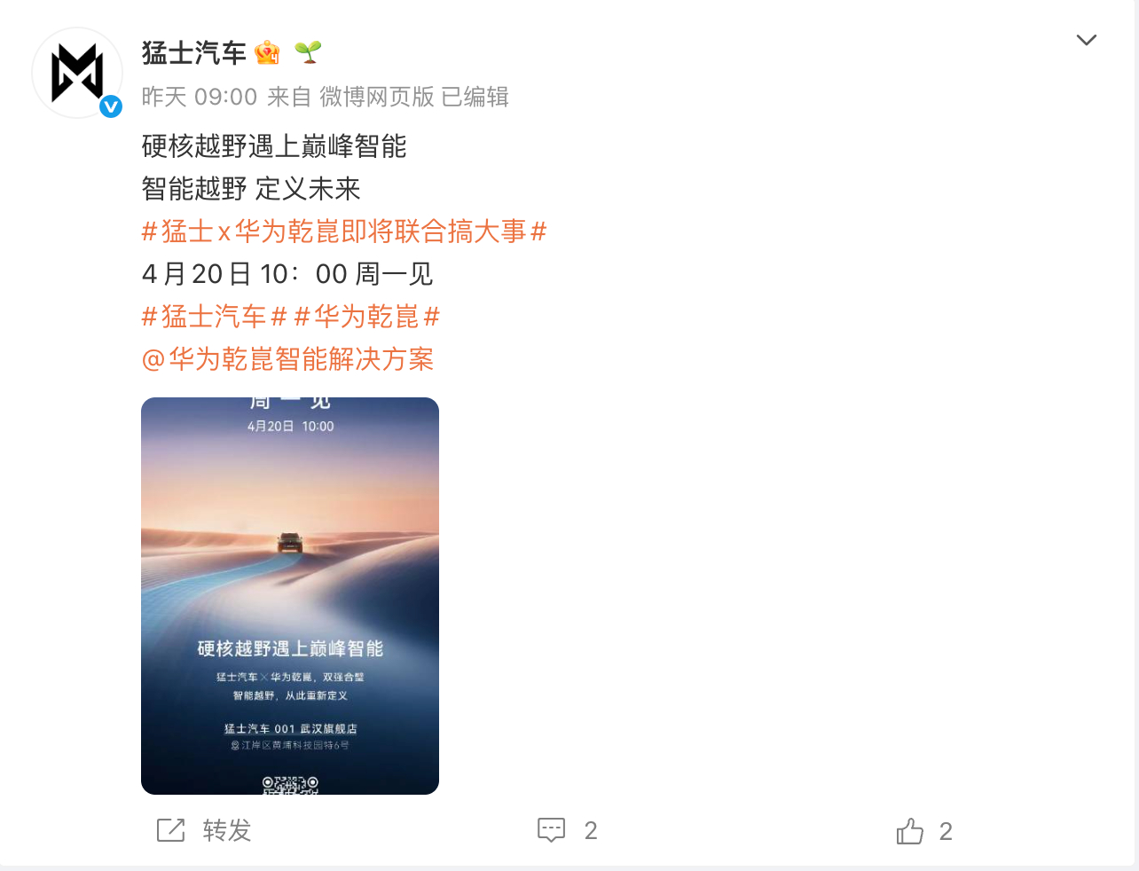This screenshot has height=871, width=1139.
Task: Open the #华为乾崑# hashtag topic
Action: [x=367, y=317]
